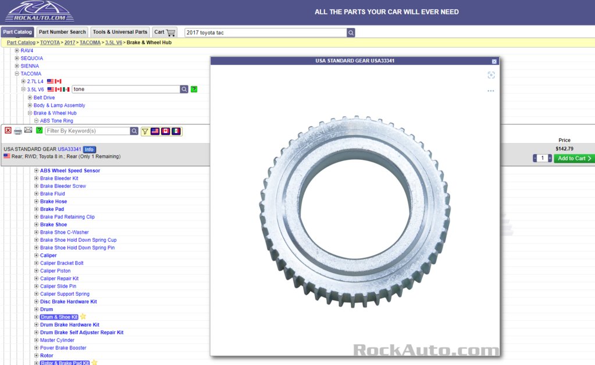Open the Disc Brake Hardware Kit category
The height and width of the screenshot is (365, 595).
(x=68, y=302)
